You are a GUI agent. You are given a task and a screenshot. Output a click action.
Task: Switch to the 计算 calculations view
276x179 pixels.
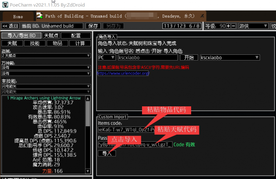pos(80,43)
